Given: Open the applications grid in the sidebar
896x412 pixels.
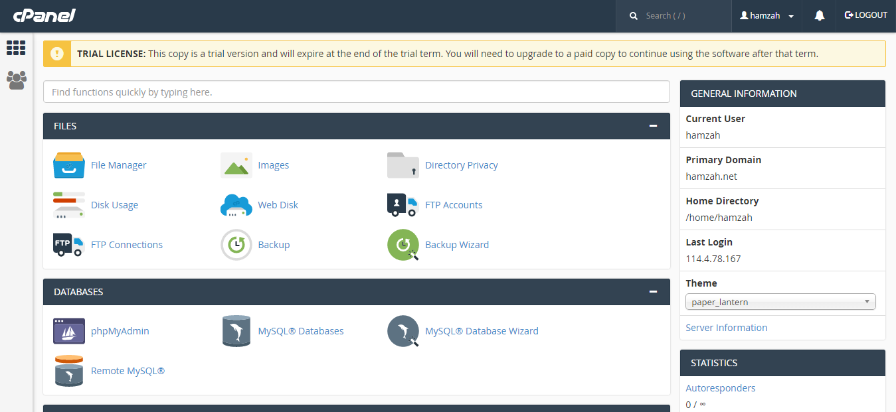Looking at the screenshot, I should click(16, 48).
